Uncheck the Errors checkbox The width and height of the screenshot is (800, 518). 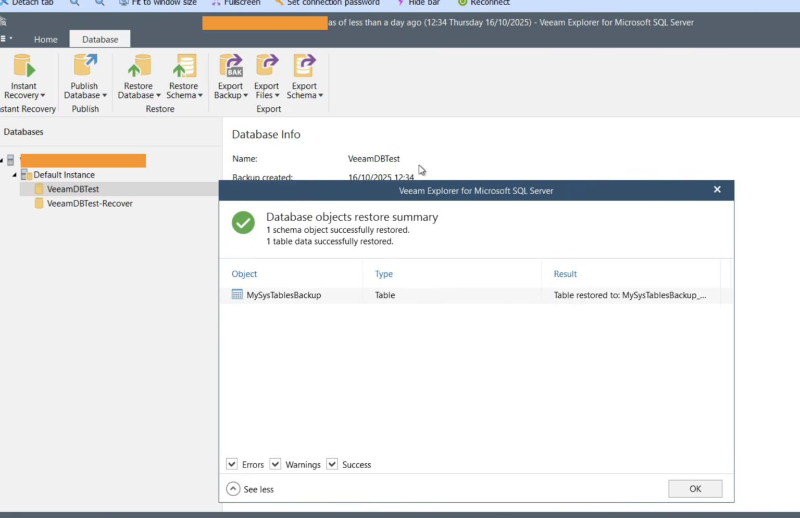[x=231, y=464]
